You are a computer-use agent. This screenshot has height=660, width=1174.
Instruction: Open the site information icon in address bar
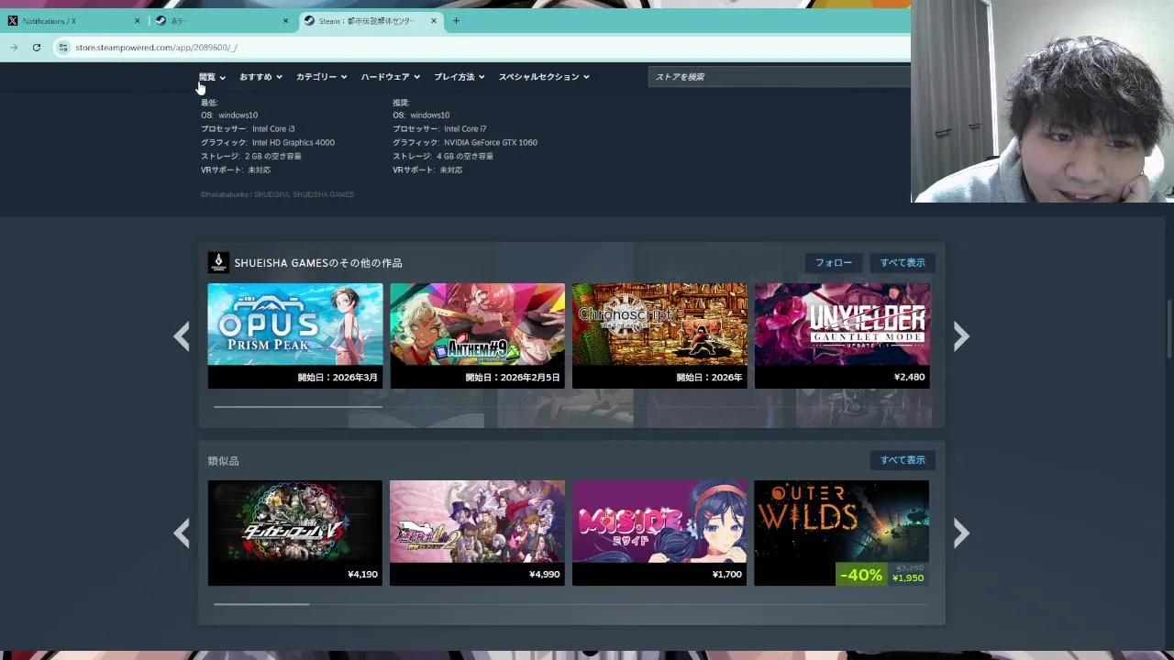tap(62, 48)
